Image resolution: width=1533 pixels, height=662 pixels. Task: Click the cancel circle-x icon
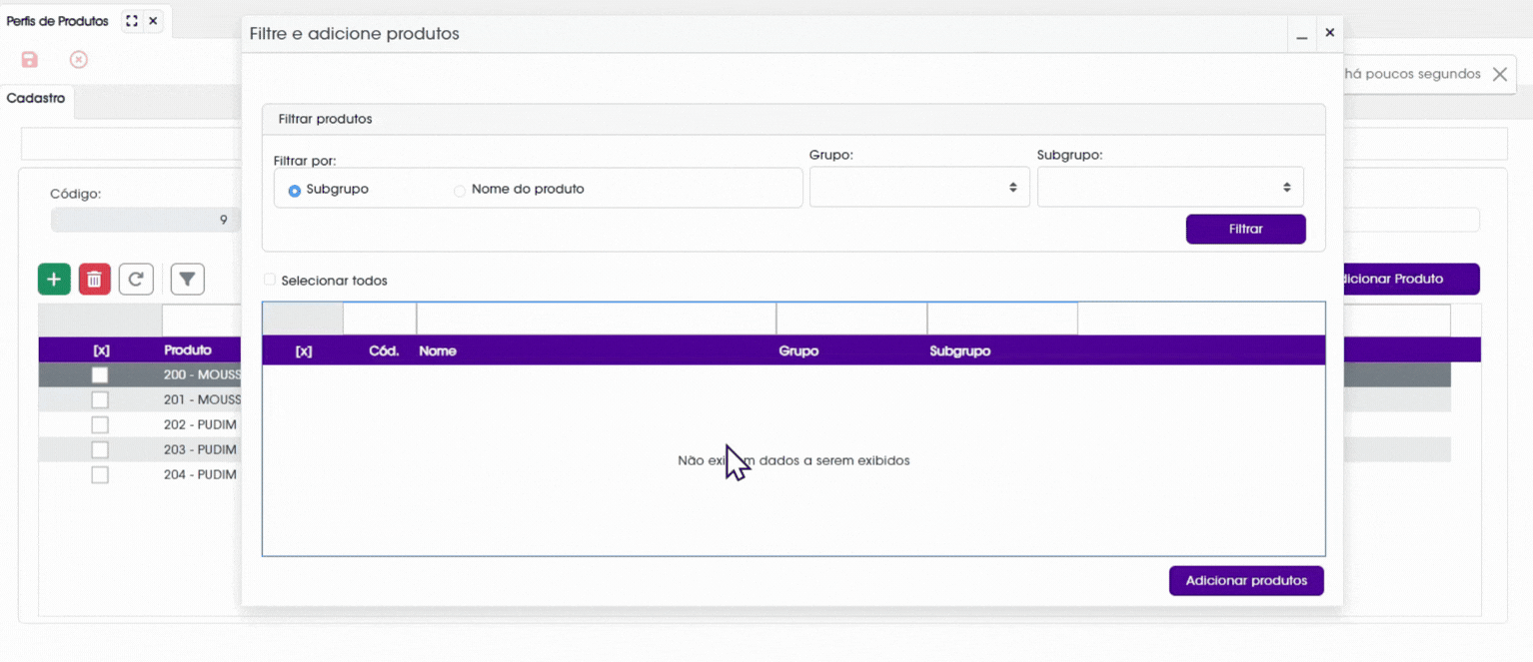(x=79, y=60)
